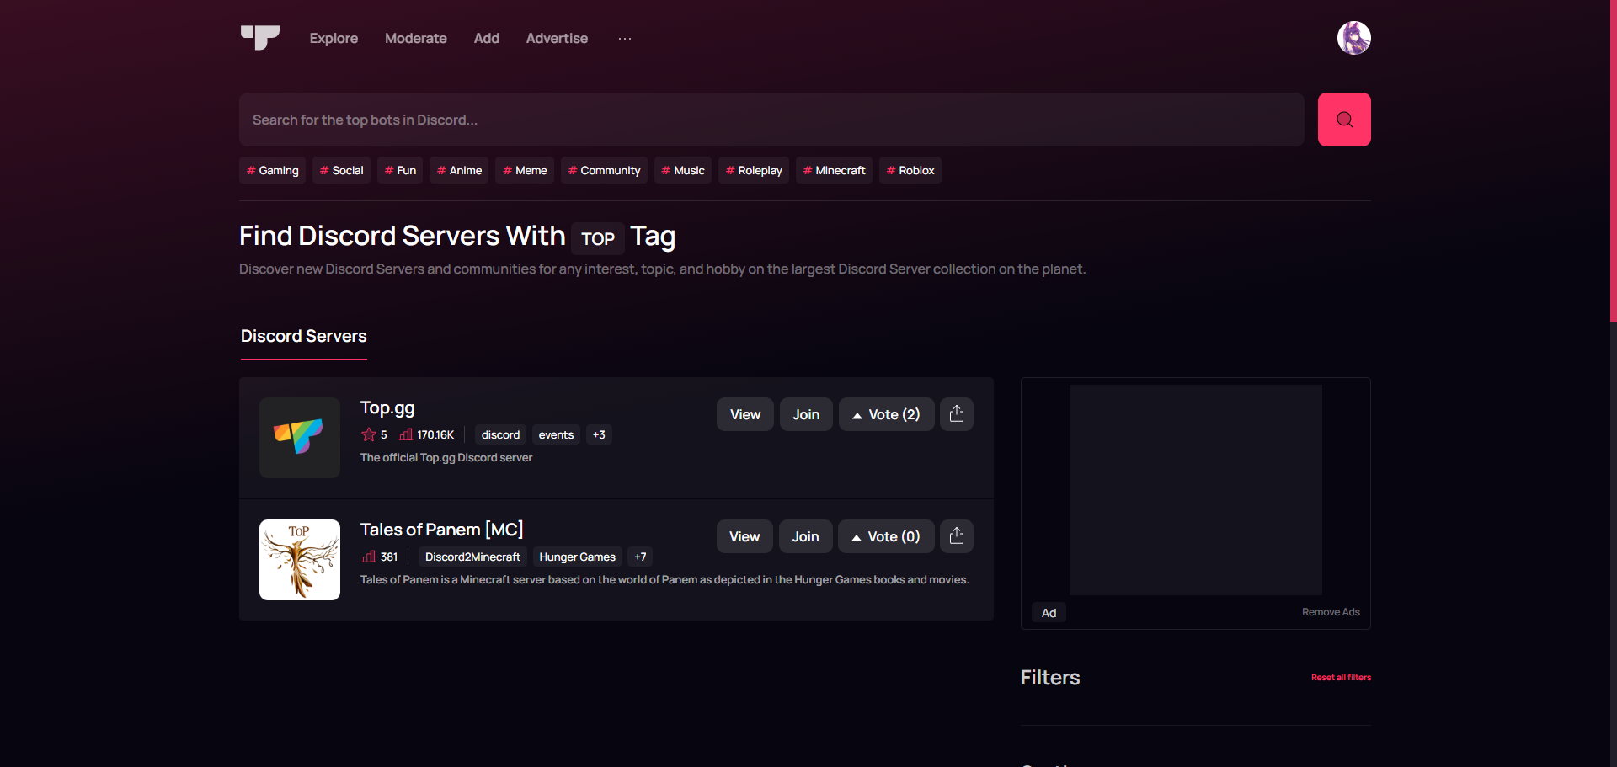Select the Roleplay tag chip
The image size is (1617, 767).
tap(754, 170)
